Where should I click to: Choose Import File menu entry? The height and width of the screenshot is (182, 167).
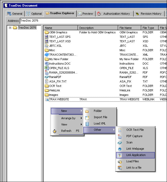click(100, 117)
